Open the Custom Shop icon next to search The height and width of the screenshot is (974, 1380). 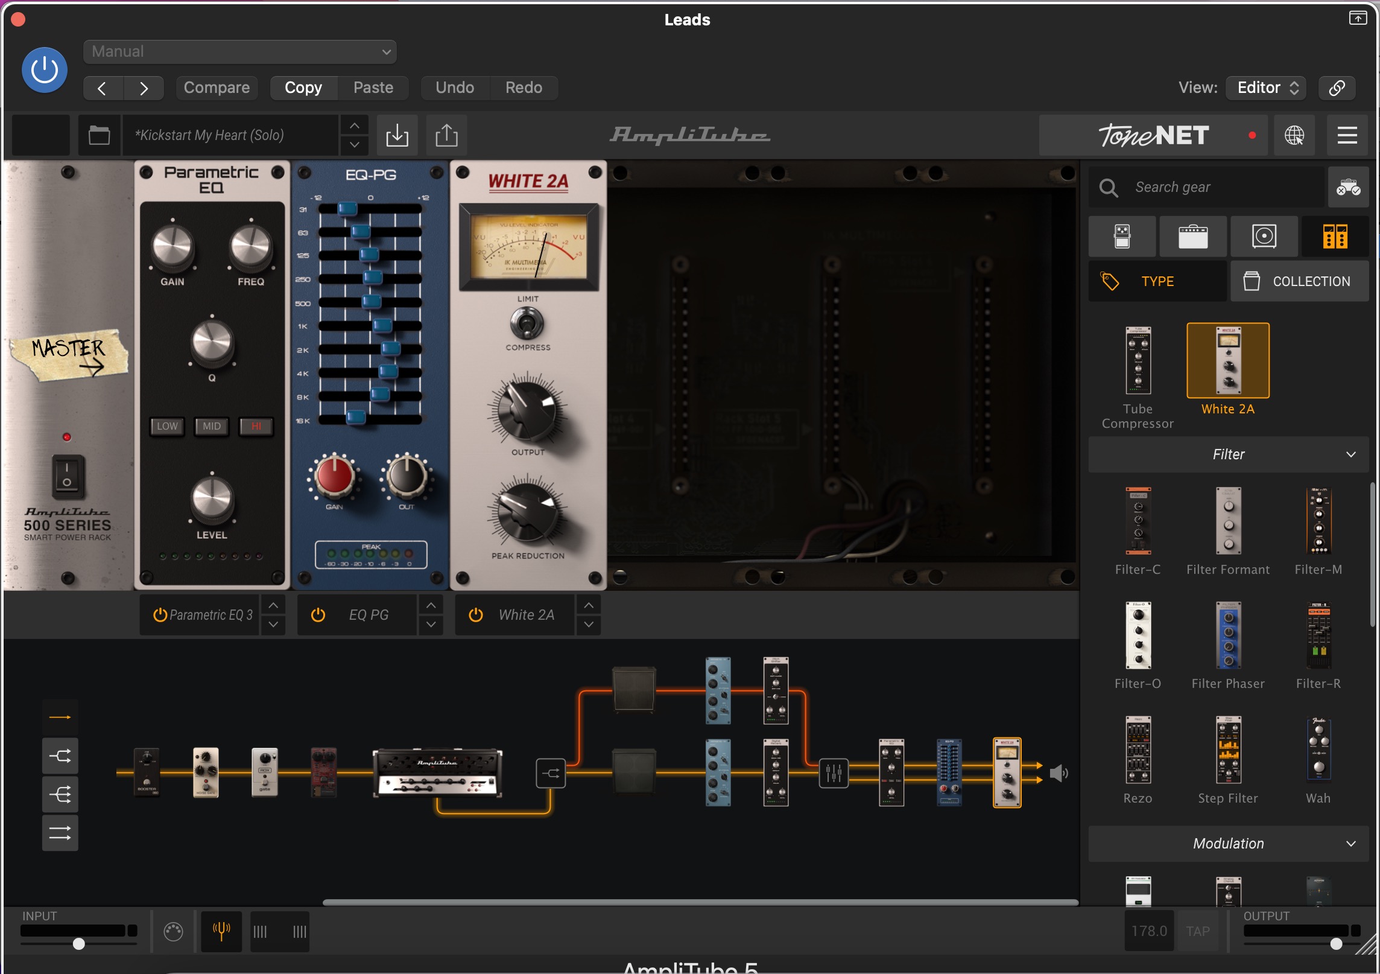coord(1348,188)
